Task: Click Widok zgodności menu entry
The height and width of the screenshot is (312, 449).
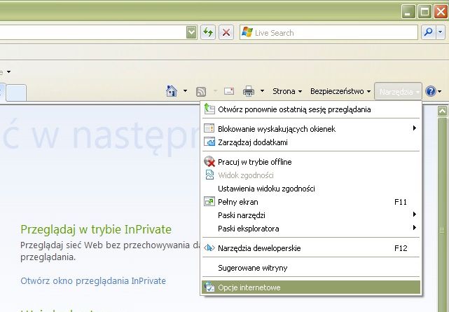Action: click(311, 175)
